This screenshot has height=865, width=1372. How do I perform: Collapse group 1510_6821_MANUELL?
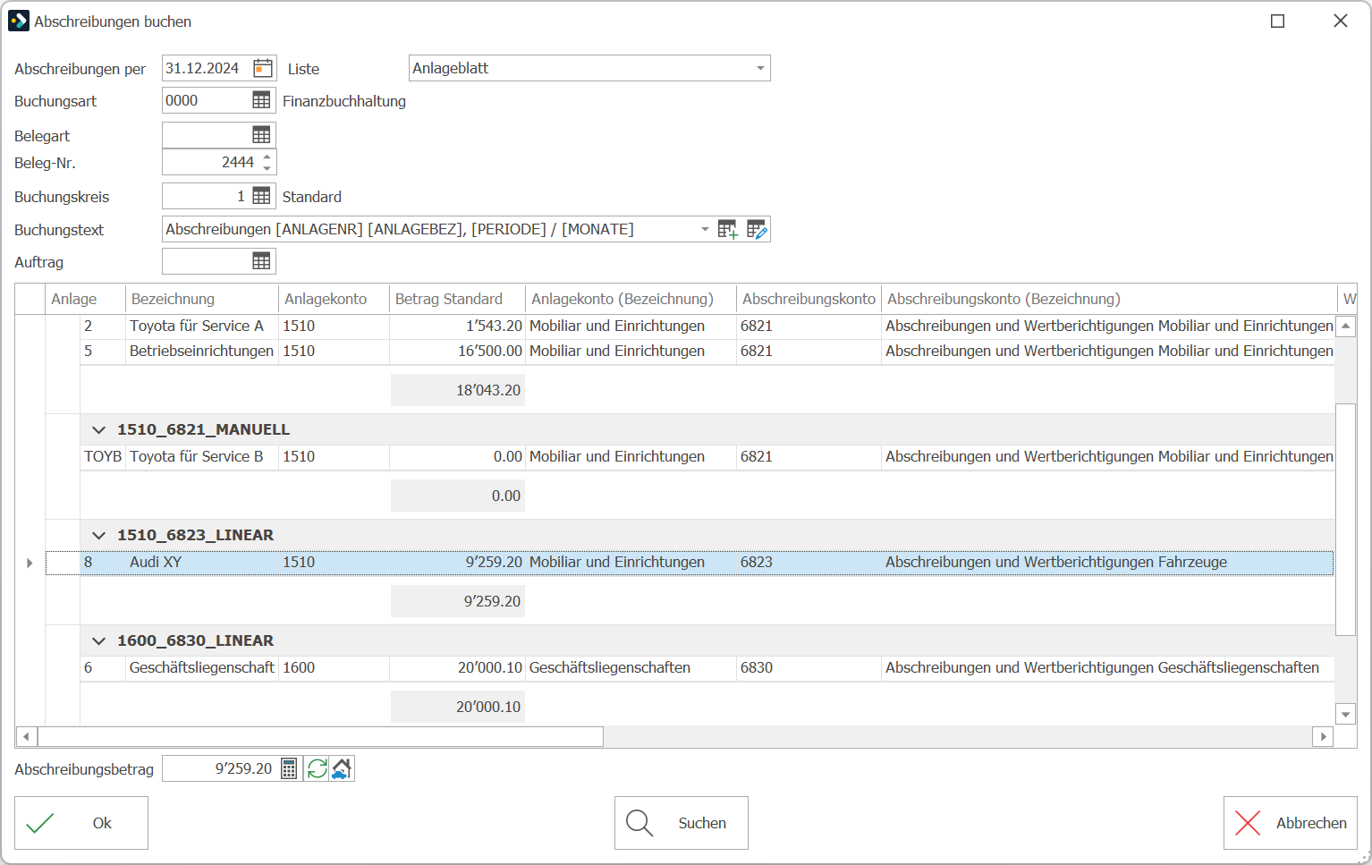coord(99,430)
